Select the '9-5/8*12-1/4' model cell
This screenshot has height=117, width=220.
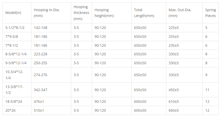tap(16, 63)
